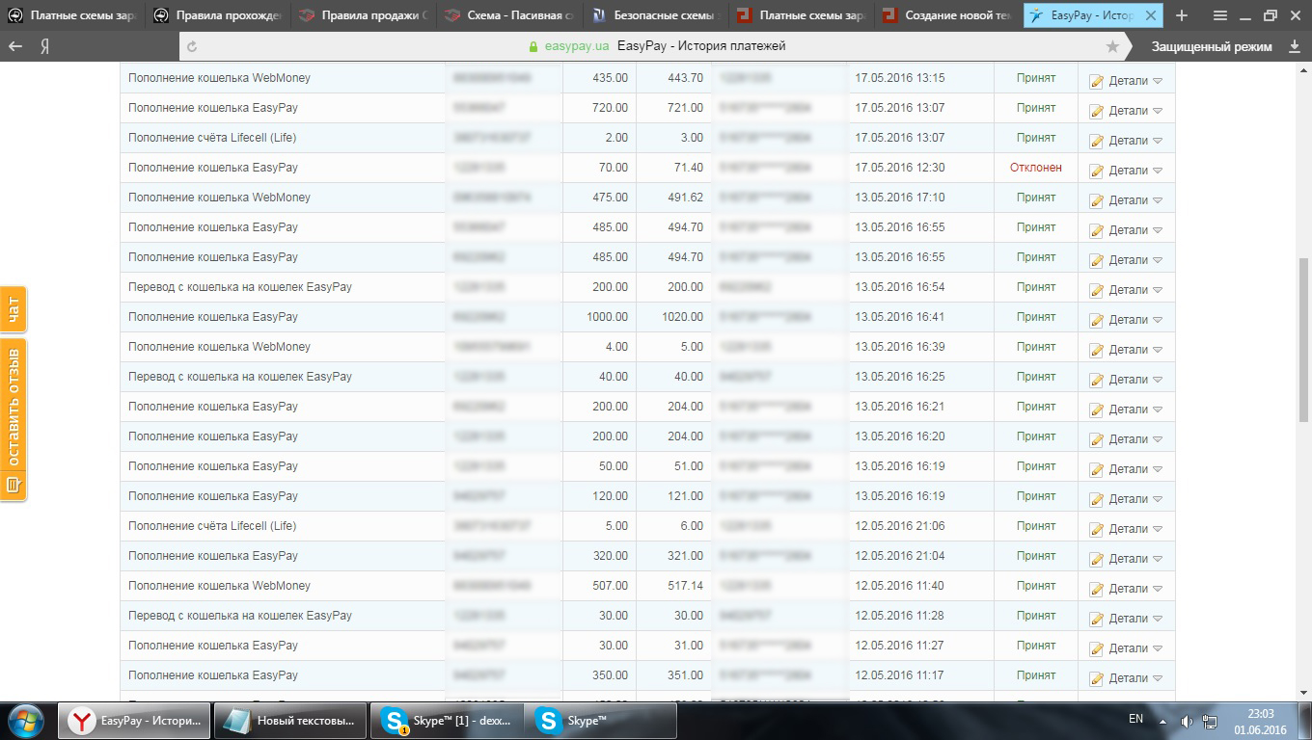Viewport: 1312px width, 740px height.
Task: Reload the page with the refresh icon
Action: click(x=192, y=46)
